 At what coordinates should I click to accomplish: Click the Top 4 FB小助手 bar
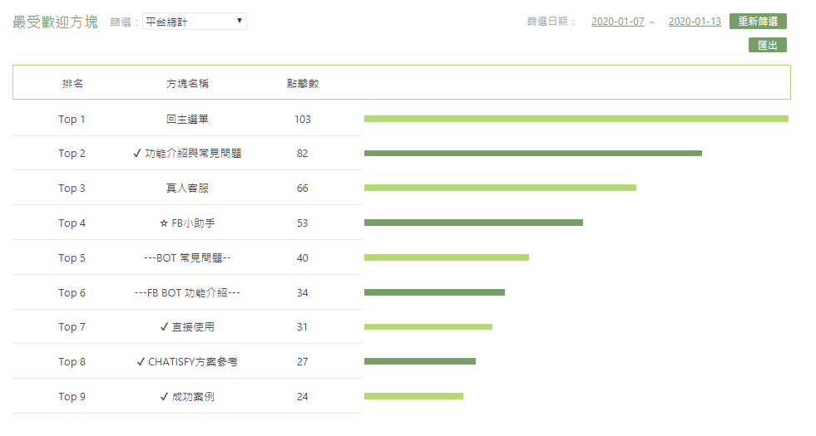click(x=473, y=223)
